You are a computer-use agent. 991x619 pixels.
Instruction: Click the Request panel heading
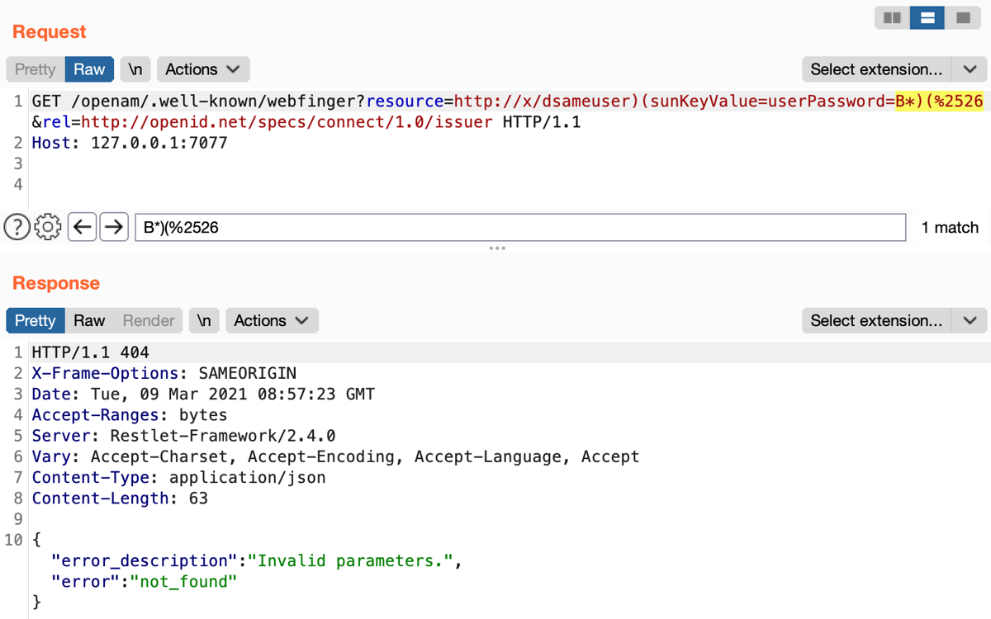50,31
